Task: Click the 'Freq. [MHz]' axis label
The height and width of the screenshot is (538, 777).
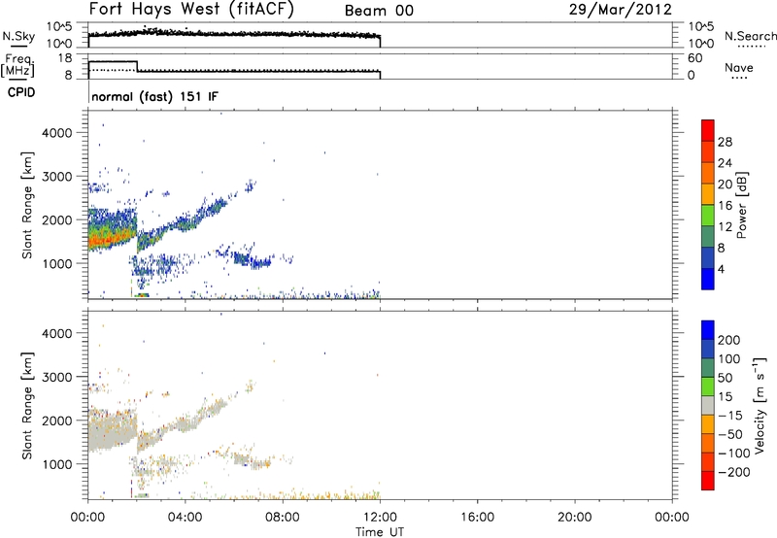Action: tap(17, 65)
